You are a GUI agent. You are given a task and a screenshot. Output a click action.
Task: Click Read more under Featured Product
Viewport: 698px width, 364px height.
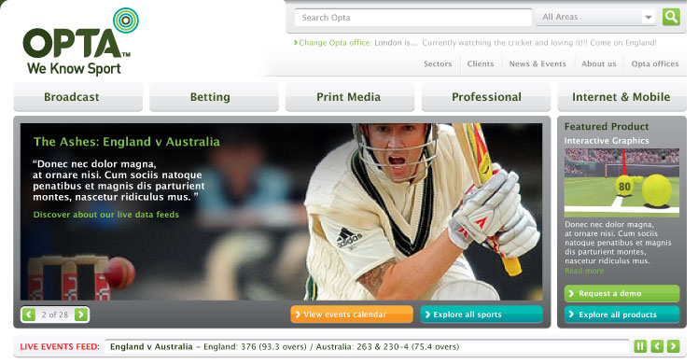(584, 271)
